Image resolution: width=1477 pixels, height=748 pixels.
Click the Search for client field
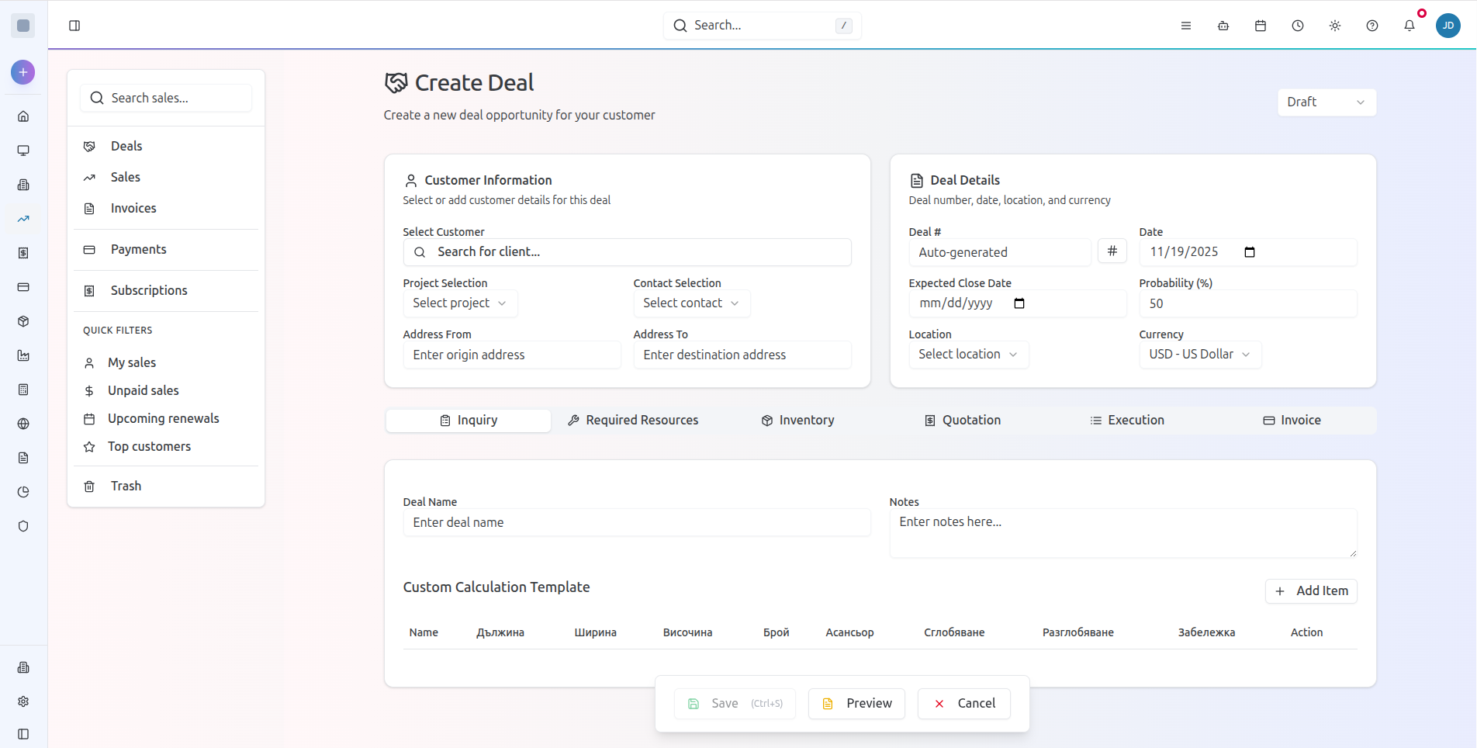tap(627, 251)
